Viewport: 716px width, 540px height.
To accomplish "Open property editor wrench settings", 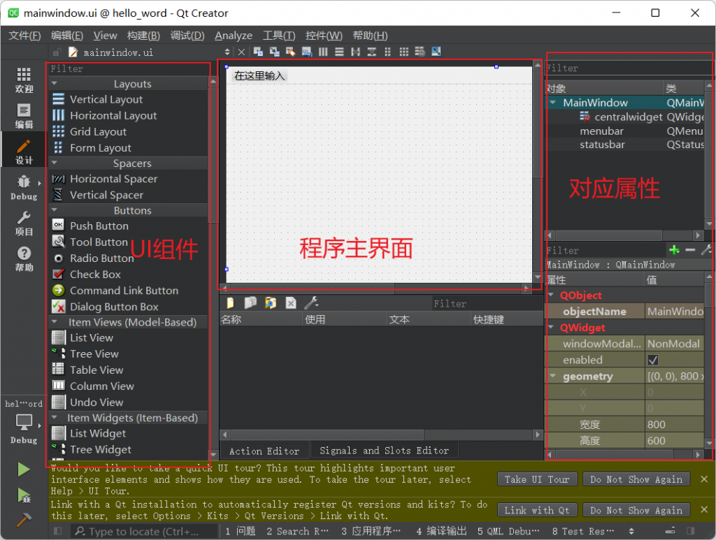I will click(x=706, y=250).
